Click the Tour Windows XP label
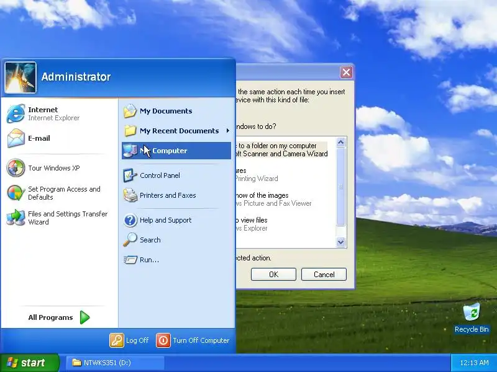This screenshot has height=372, width=497. coord(54,168)
